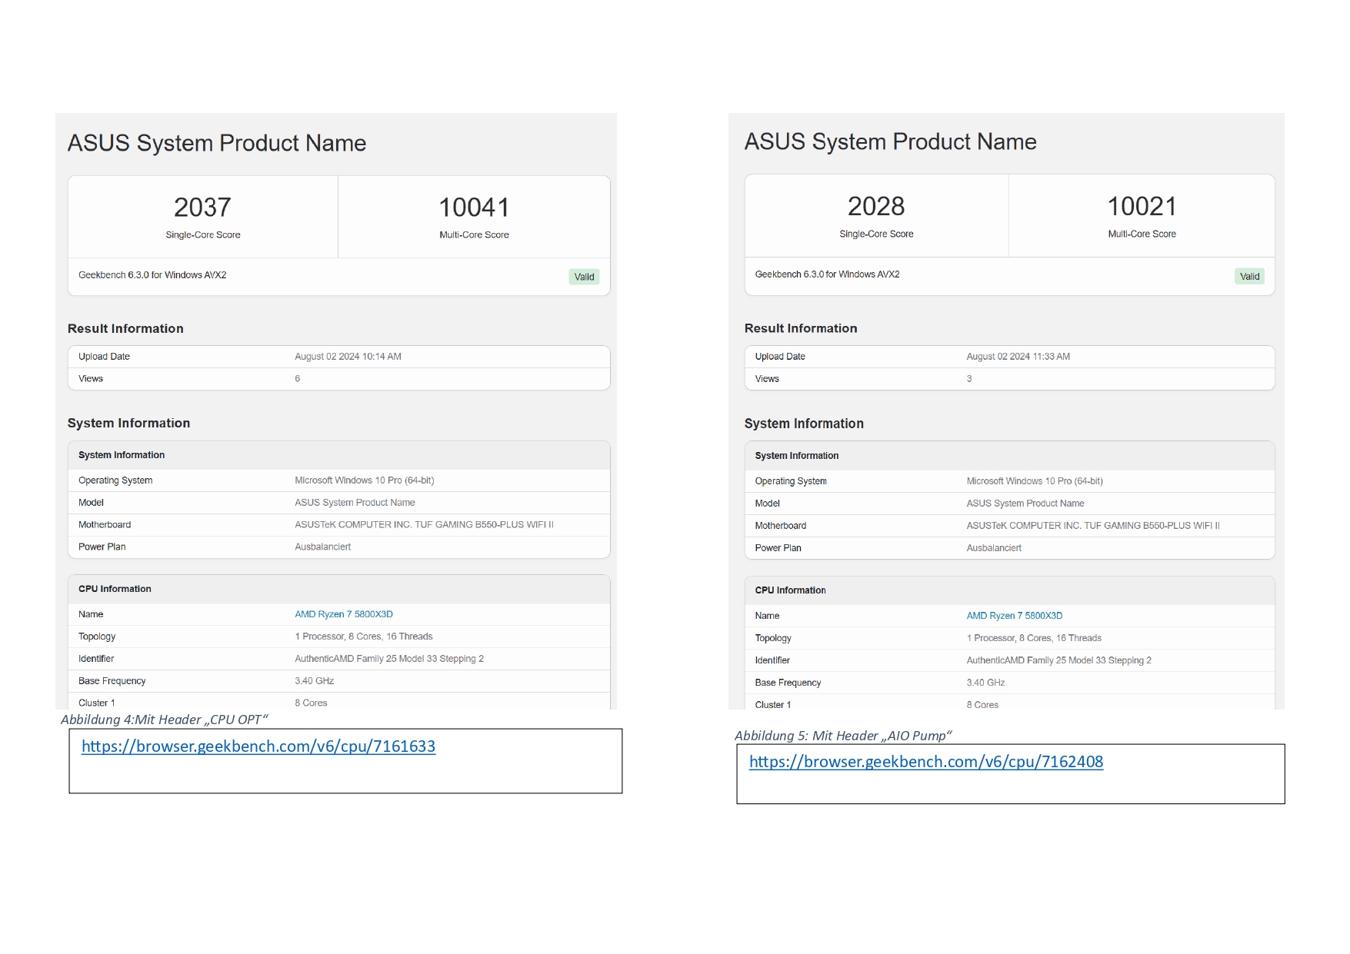Click left topology 1 Processor, 8 Cores, 16 Threads
Screen dimensions: 1350x954
click(x=364, y=637)
